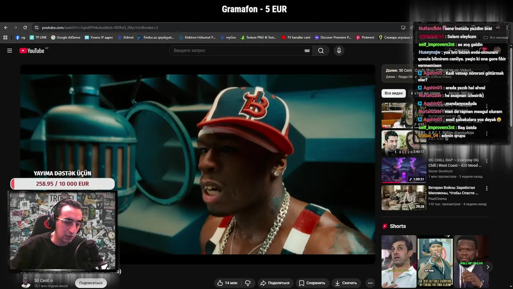
Task: Open the PearlCinema channel name
Action: (x=437, y=199)
